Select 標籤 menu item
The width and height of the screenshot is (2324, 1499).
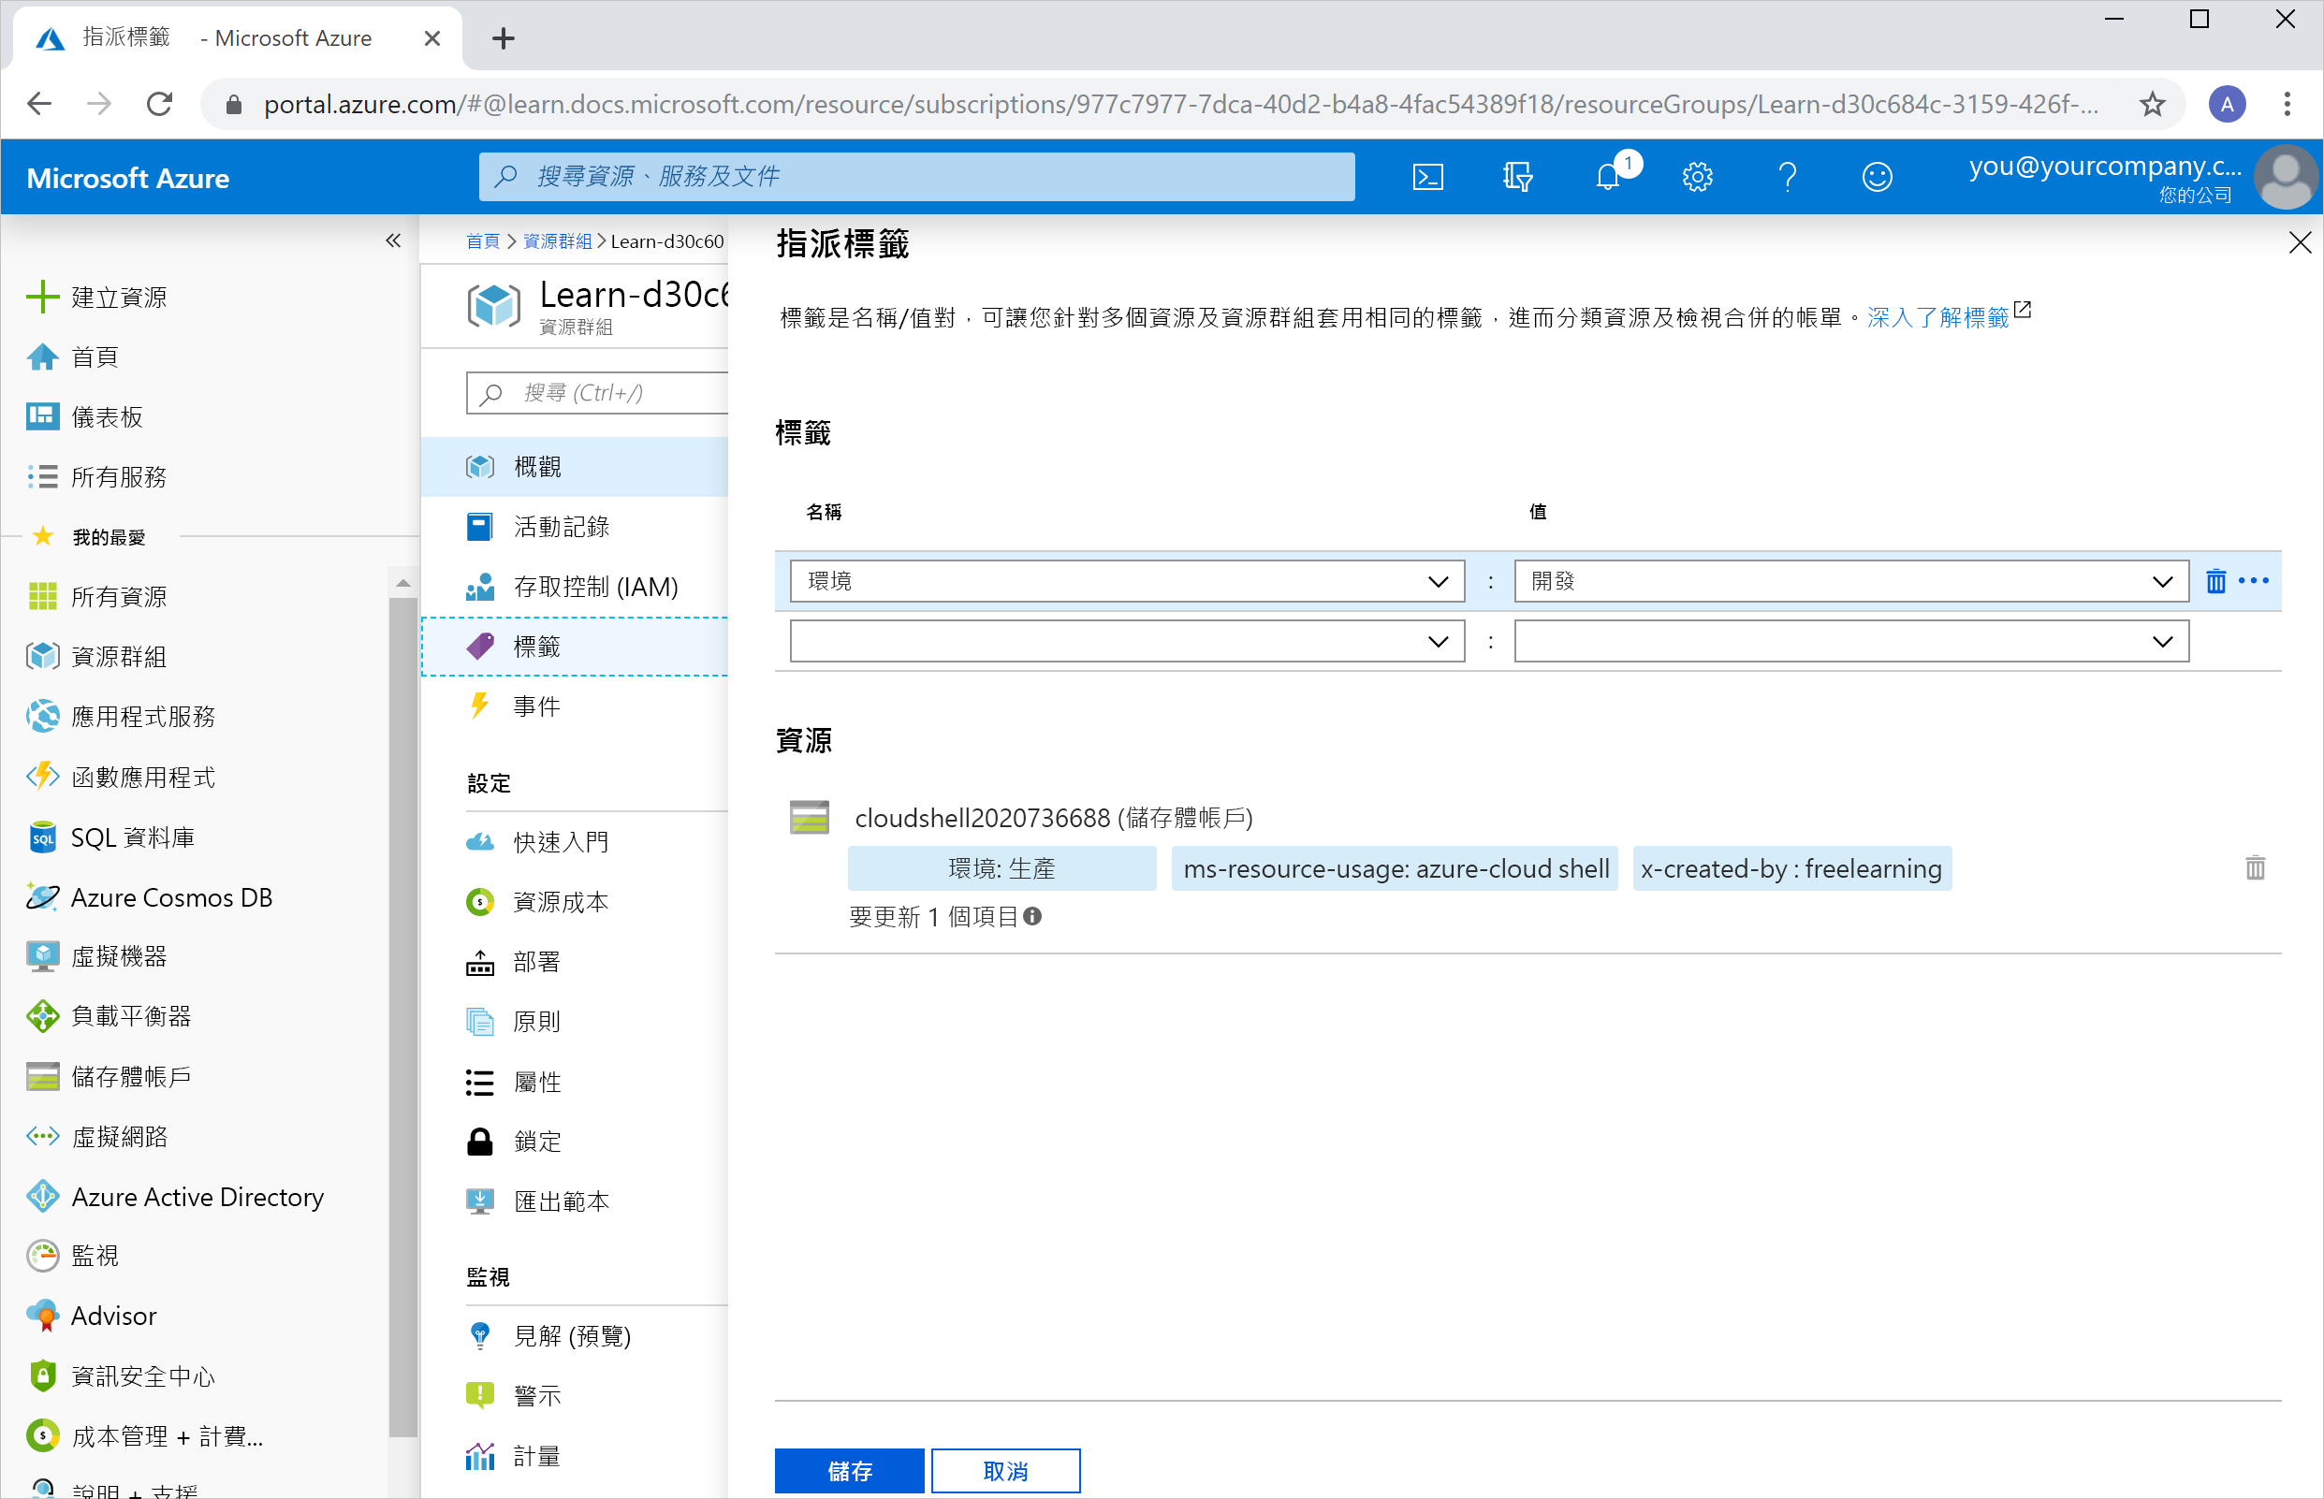coord(575,647)
